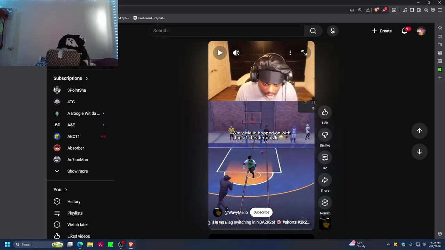Open Brave Rewards triangle icon

pos(384,10)
